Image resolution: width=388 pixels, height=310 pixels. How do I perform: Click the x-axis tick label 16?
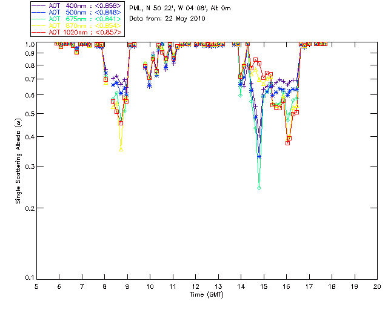(x=287, y=286)
